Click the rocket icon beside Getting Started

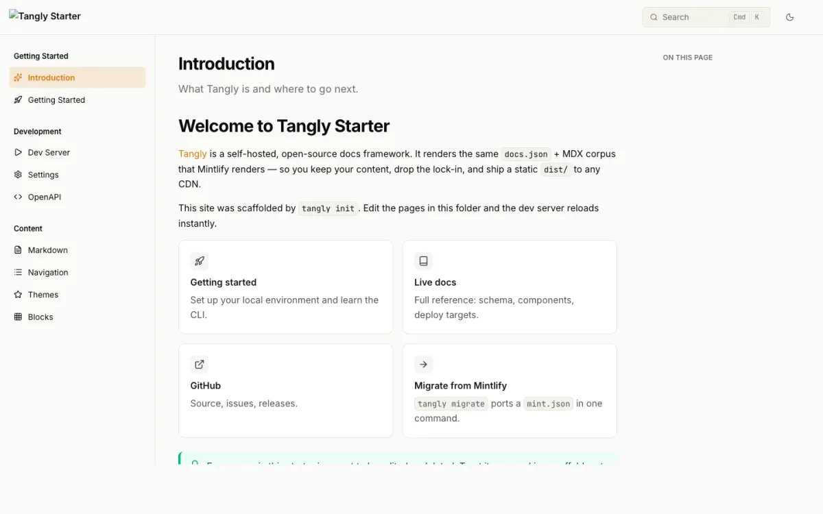coord(18,100)
